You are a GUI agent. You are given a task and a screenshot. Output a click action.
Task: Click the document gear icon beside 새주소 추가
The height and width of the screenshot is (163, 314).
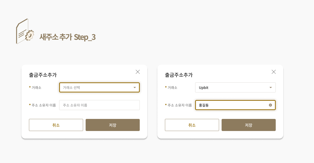coord(25,31)
